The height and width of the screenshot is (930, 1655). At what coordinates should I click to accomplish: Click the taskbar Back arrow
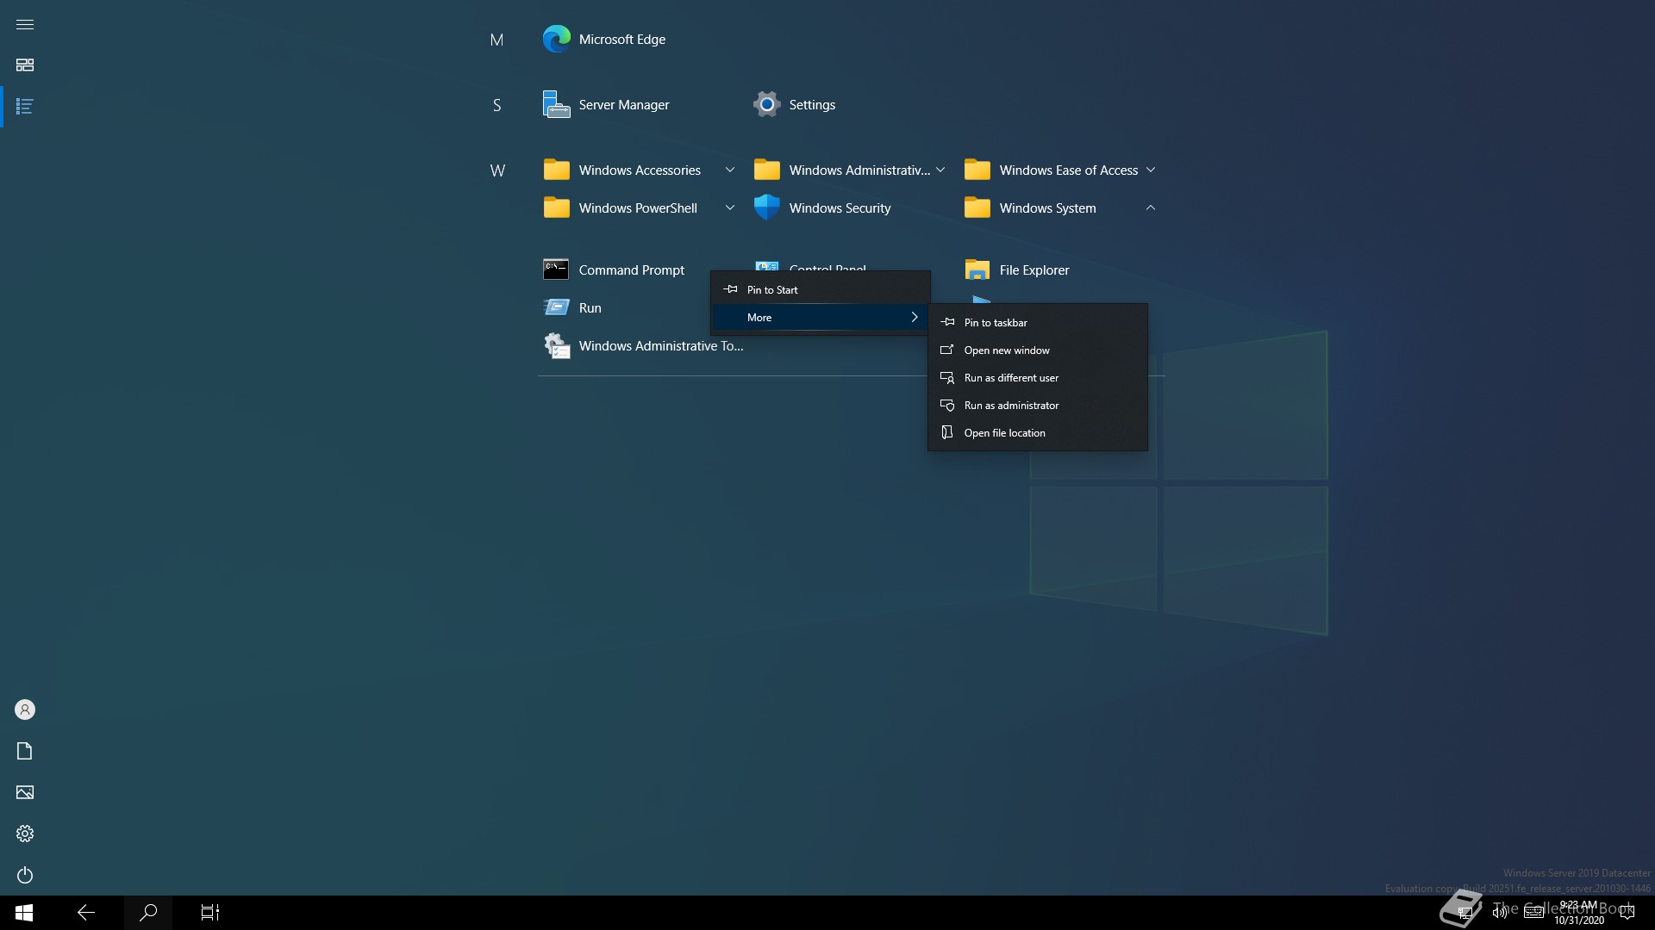86,913
